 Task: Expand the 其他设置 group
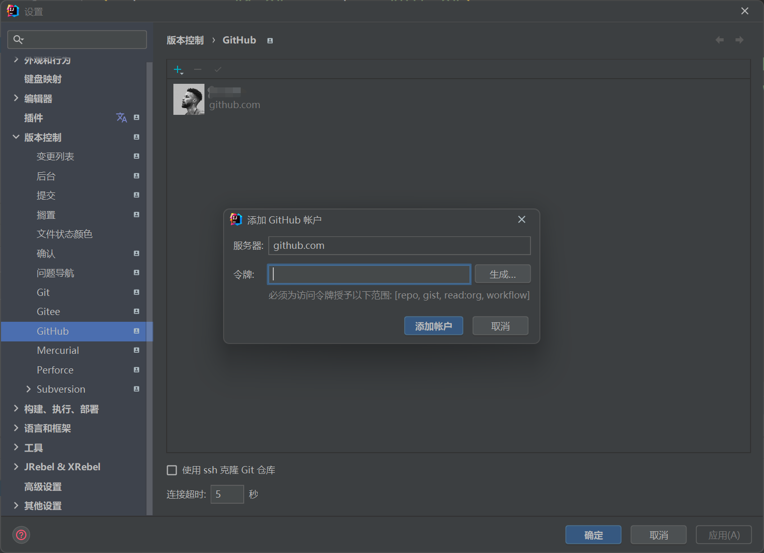16,505
